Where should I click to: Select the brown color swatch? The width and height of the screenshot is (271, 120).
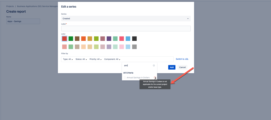coord(77,39)
